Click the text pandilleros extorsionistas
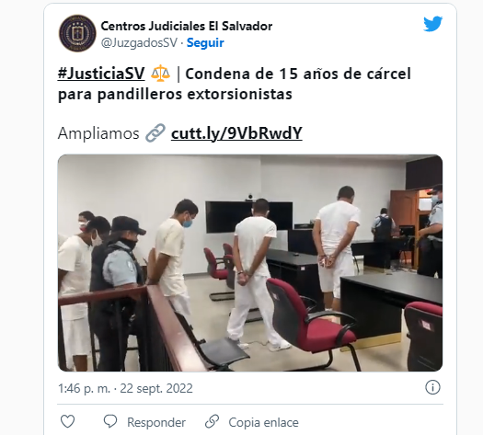This screenshot has width=483, height=435. [x=195, y=94]
